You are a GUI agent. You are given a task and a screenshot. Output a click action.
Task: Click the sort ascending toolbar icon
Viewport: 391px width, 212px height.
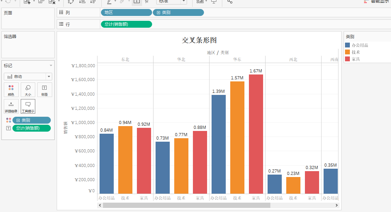[x=82, y=1]
